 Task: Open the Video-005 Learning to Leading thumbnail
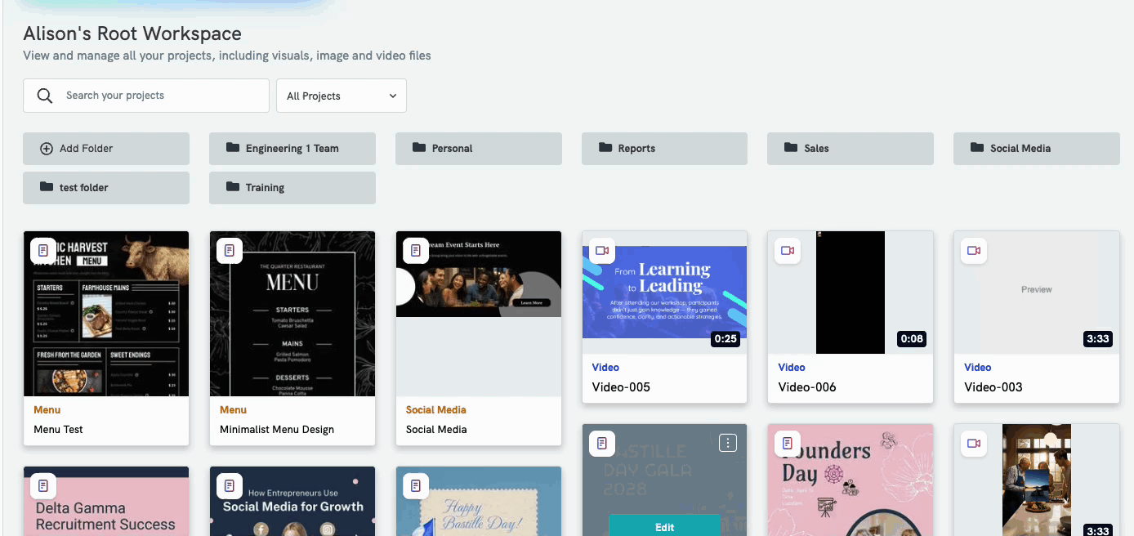664,293
